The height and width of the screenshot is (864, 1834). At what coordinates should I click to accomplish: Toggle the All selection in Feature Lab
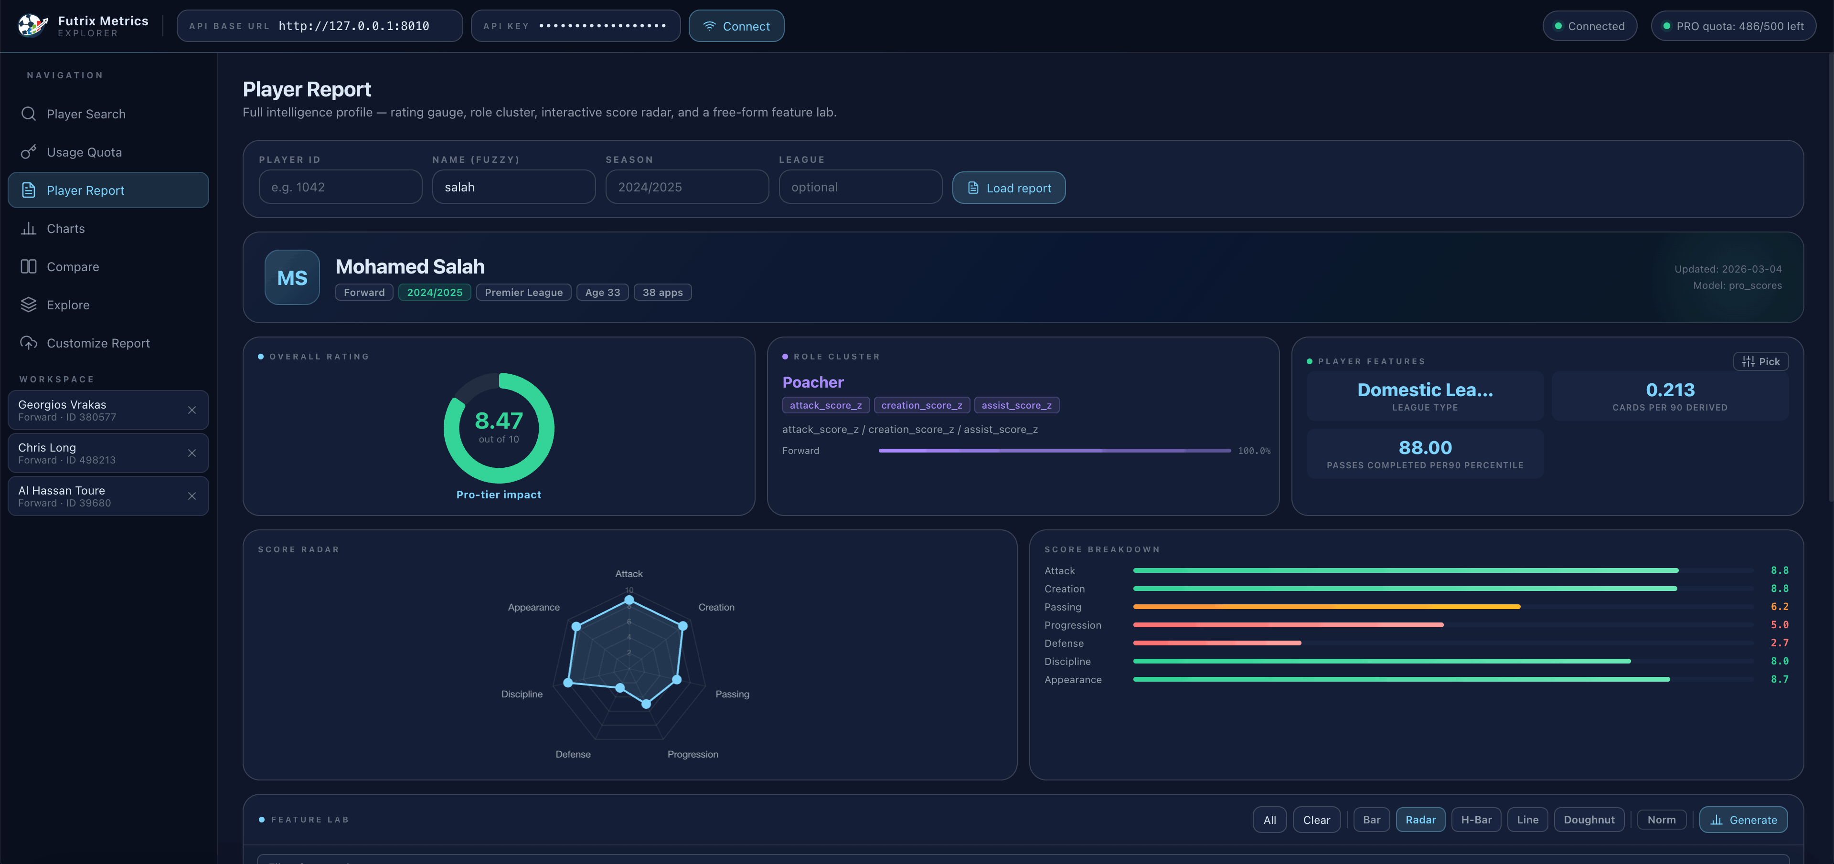(x=1269, y=819)
